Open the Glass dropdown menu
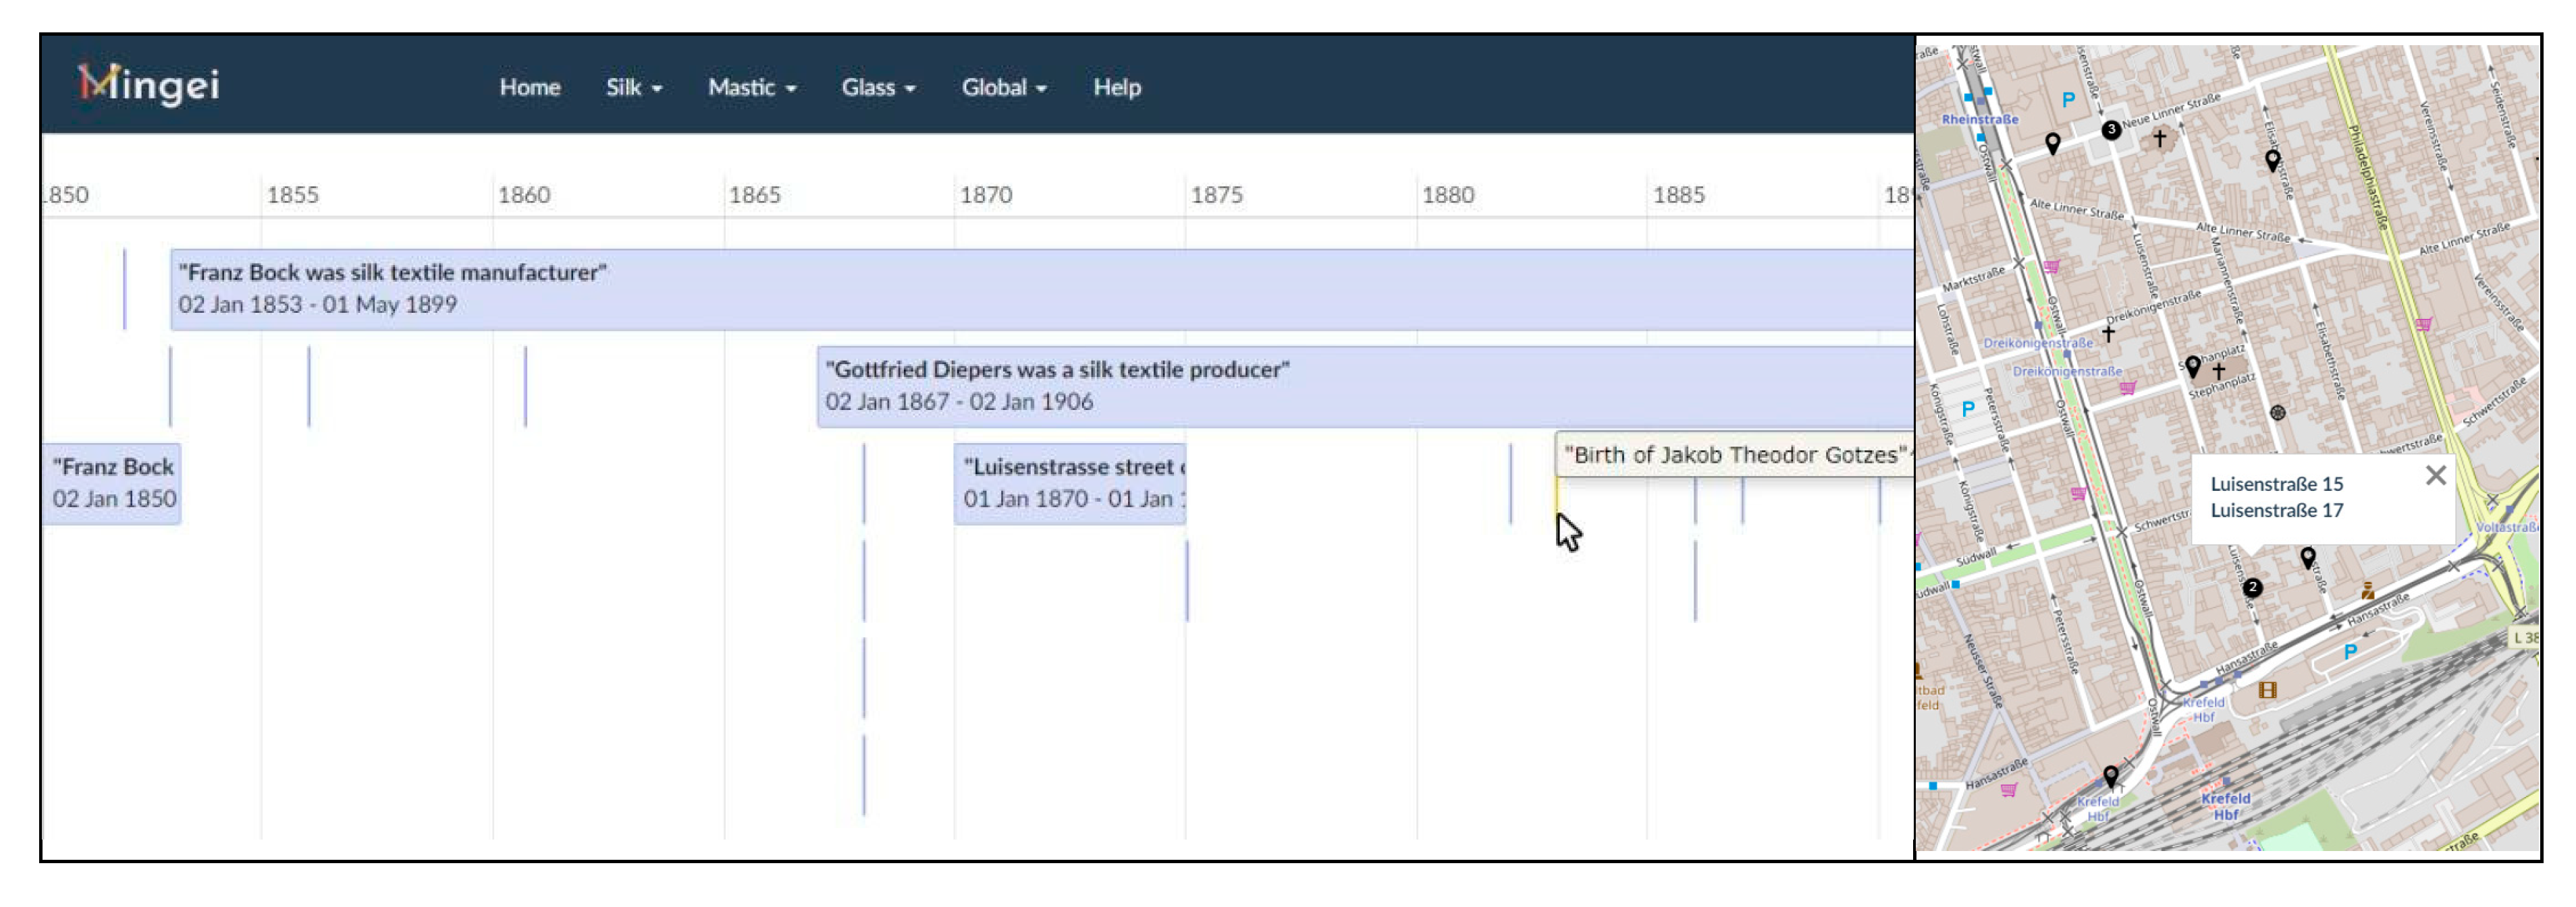Viewport: 2576px width, 907px height. pos(877,88)
